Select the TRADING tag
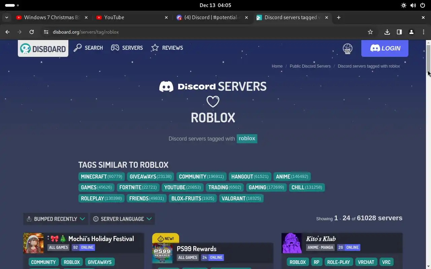The width and height of the screenshot is (431, 269). [225, 187]
